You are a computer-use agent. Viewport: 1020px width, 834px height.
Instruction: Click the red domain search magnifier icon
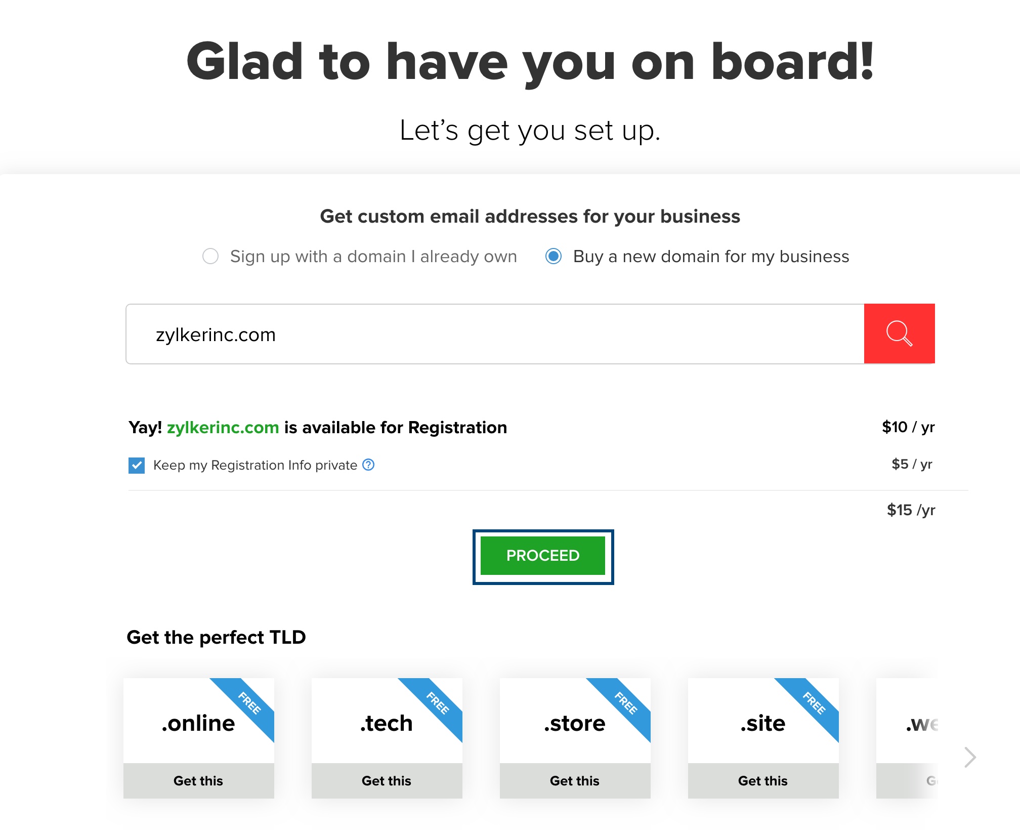[x=899, y=333]
